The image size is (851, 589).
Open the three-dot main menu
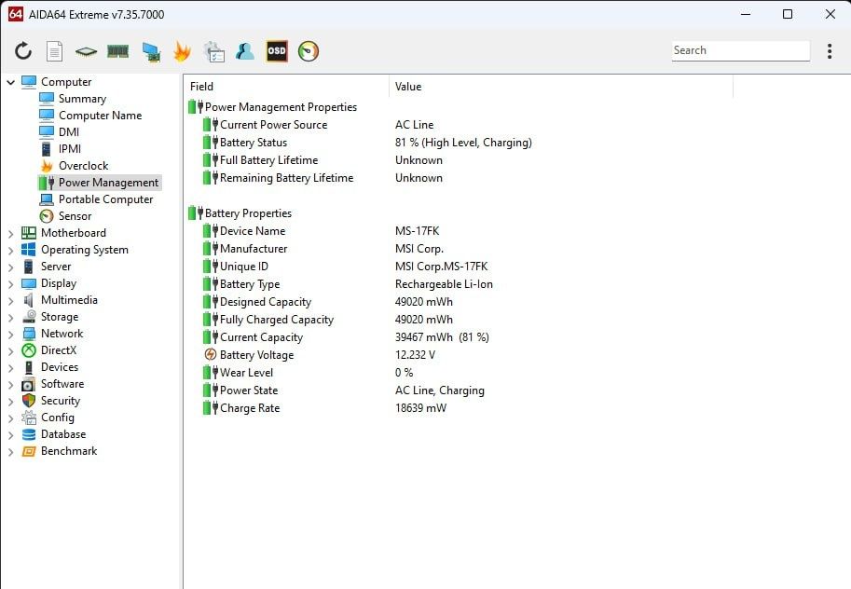[x=830, y=51]
